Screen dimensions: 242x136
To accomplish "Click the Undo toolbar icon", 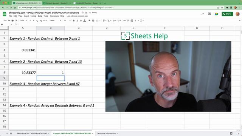I will (5, 20).
